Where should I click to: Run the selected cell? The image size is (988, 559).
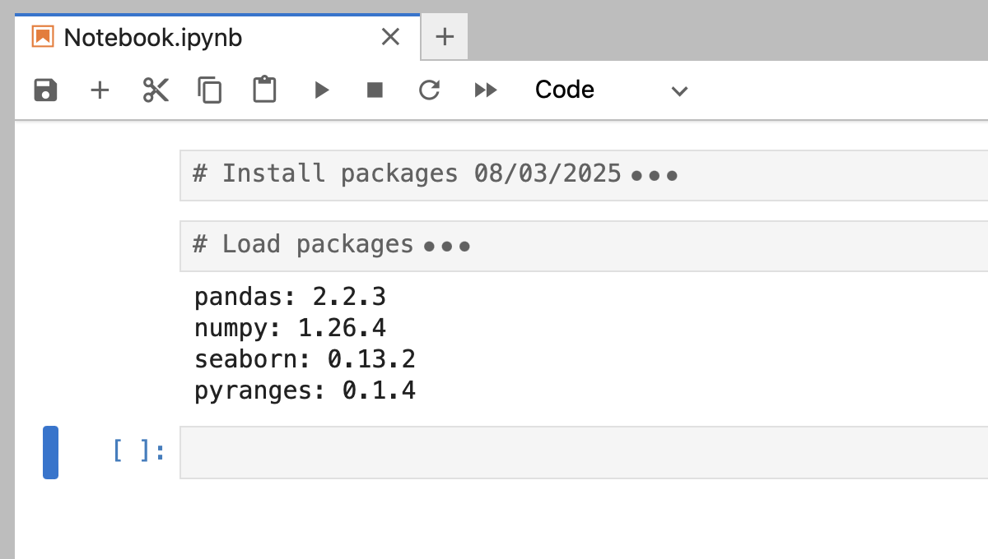coord(321,90)
